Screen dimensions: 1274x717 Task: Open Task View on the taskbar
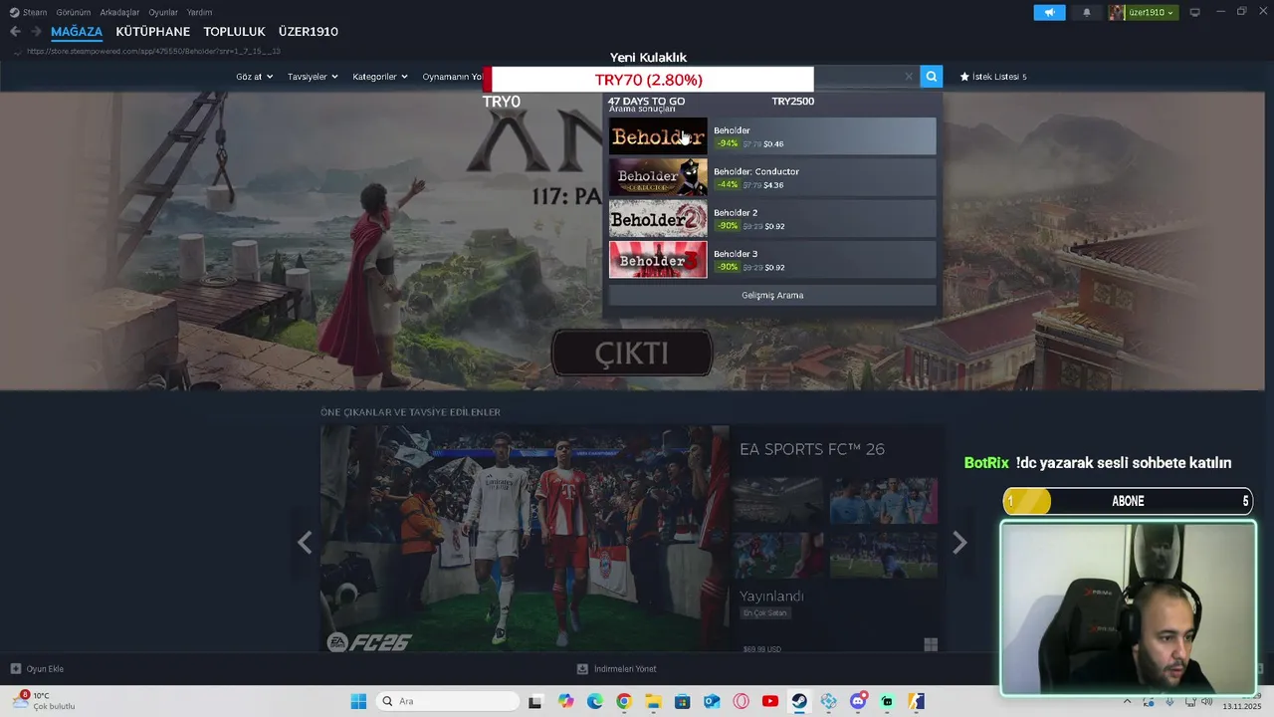(535, 701)
